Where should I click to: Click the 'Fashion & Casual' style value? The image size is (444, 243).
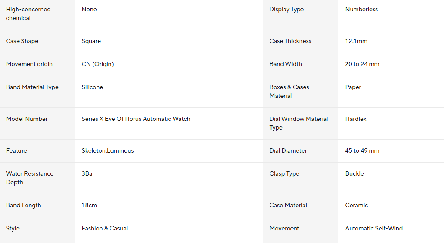[x=104, y=228]
